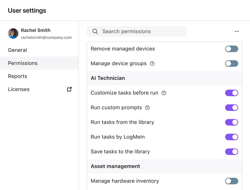Click help icon beside Customize tasks before run
This screenshot has height=190, width=250.
[164, 93]
